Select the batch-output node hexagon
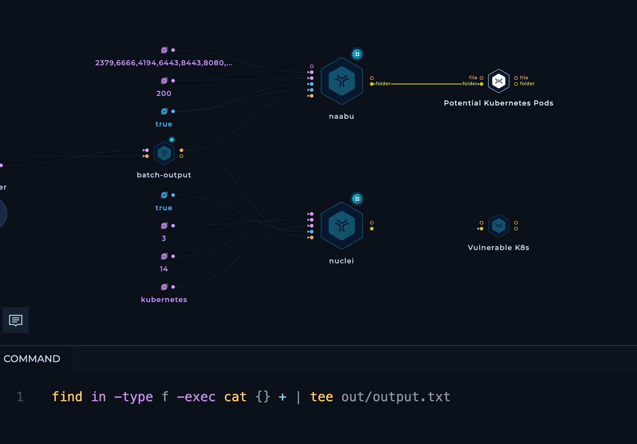637x444 pixels. (164, 153)
